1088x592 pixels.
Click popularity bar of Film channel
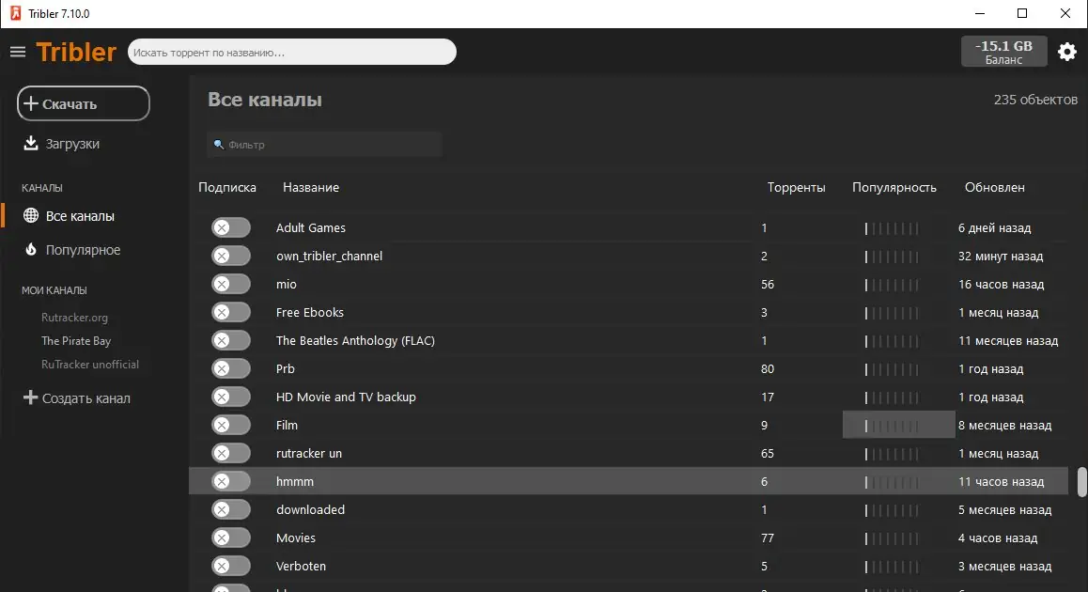click(x=892, y=426)
